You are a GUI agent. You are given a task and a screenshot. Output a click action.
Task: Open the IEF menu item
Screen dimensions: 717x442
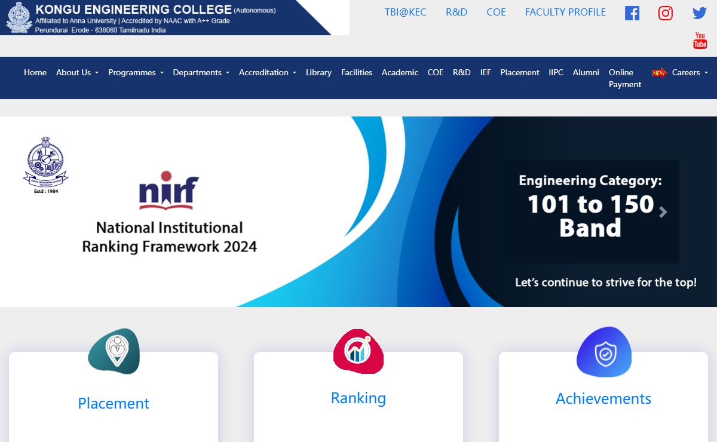click(486, 72)
